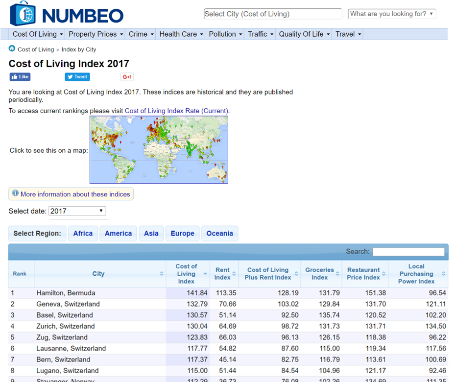Click the Numbeo logo icon
Screen dimensions: 455x382
23,13
